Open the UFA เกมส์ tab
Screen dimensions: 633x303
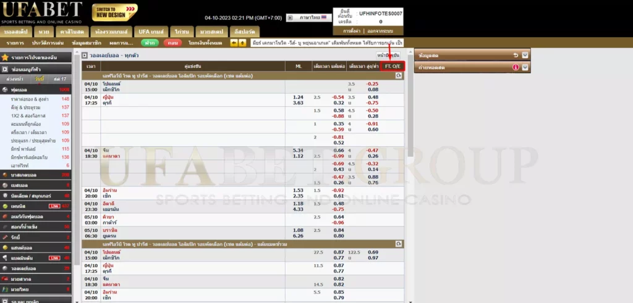pyautogui.click(x=151, y=31)
